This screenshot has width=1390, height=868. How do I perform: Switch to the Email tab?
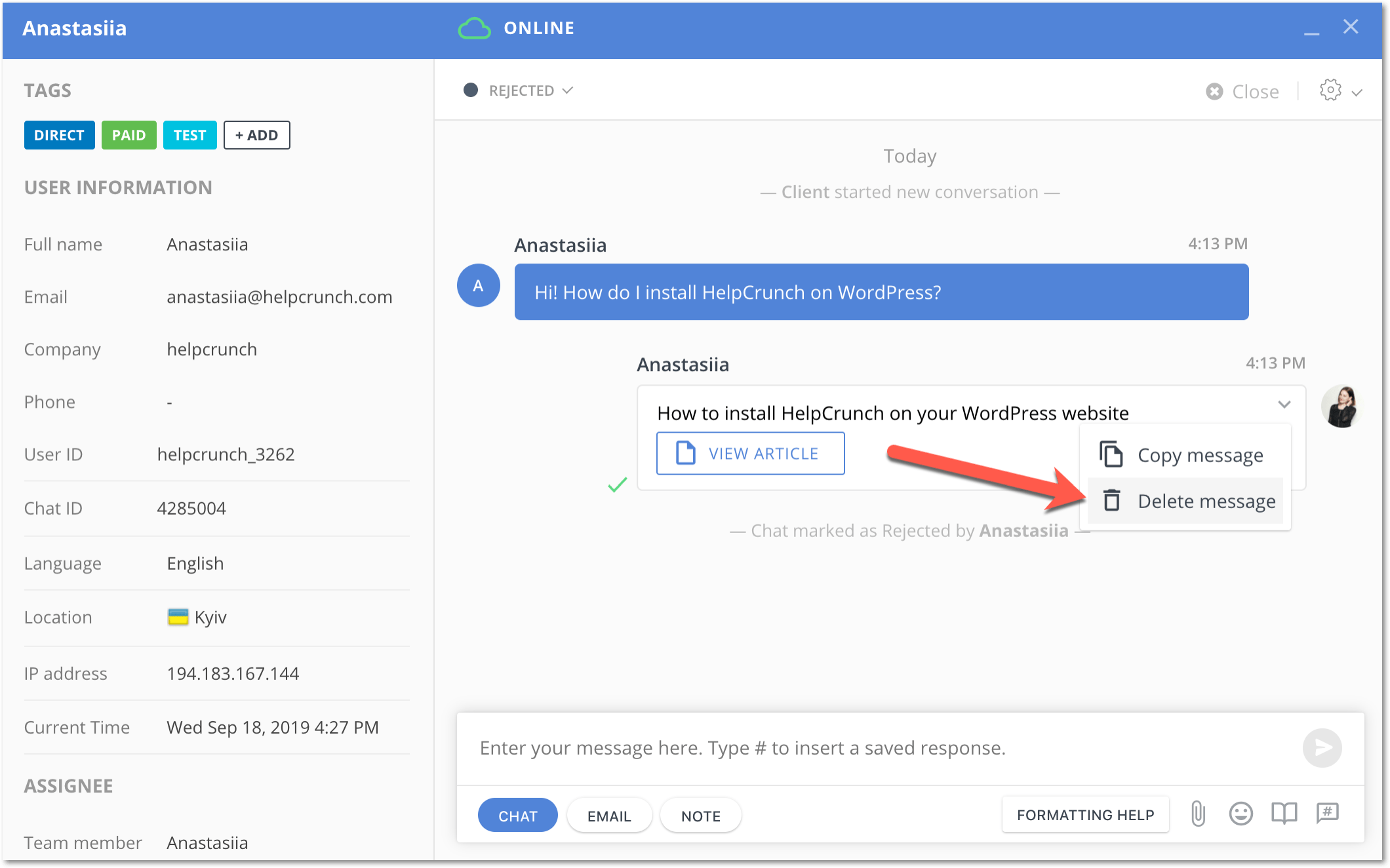(x=609, y=816)
